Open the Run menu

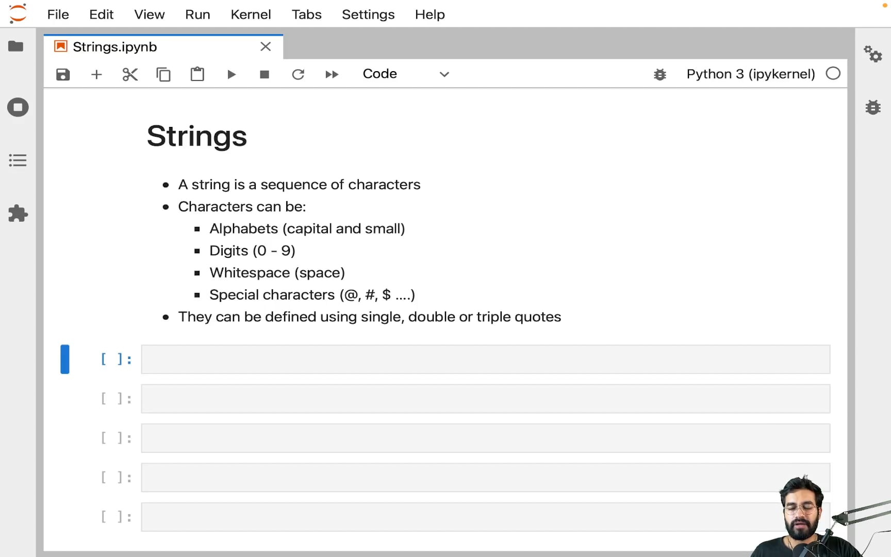(x=197, y=14)
